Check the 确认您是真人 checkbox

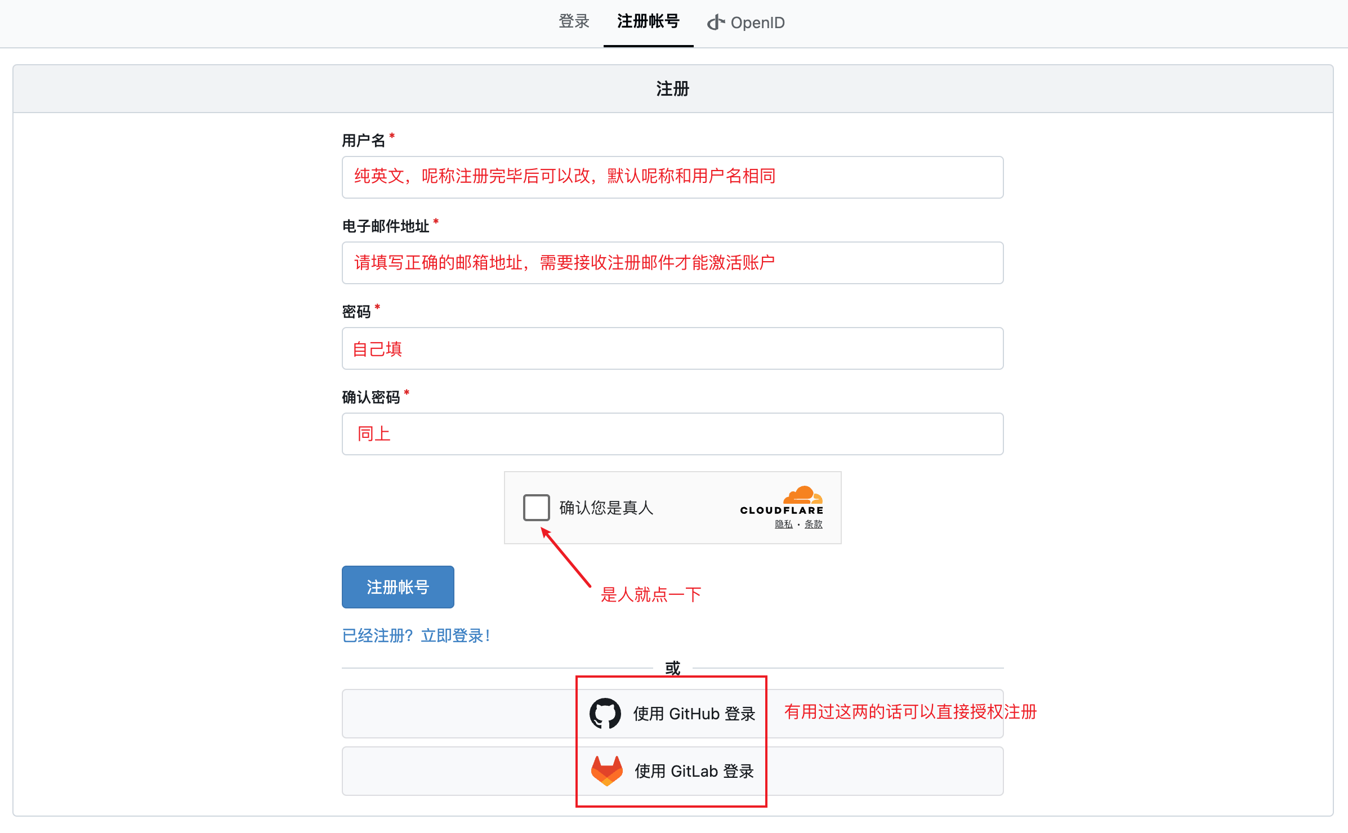click(536, 507)
